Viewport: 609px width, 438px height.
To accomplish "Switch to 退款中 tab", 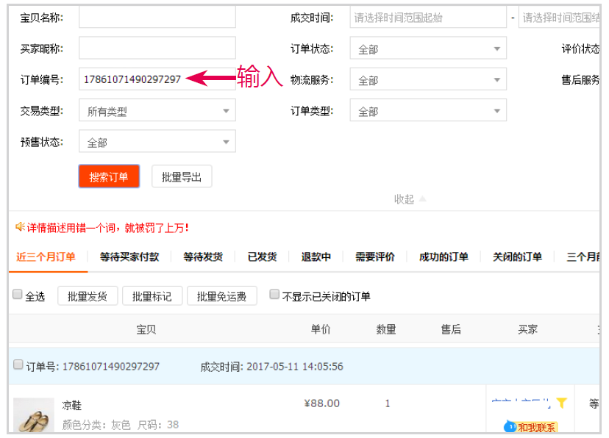I will 316,256.
